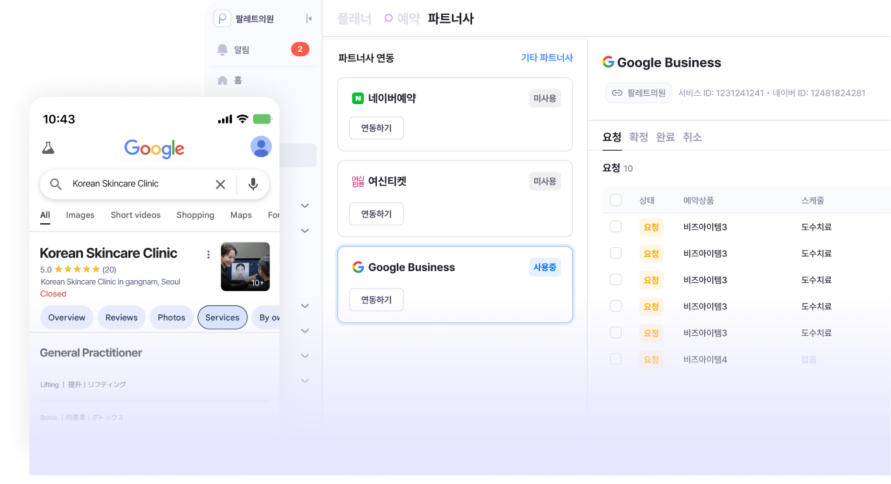The height and width of the screenshot is (484, 891).
Task: Tap the Overview chip on phone
Action: tap(67, 318)
